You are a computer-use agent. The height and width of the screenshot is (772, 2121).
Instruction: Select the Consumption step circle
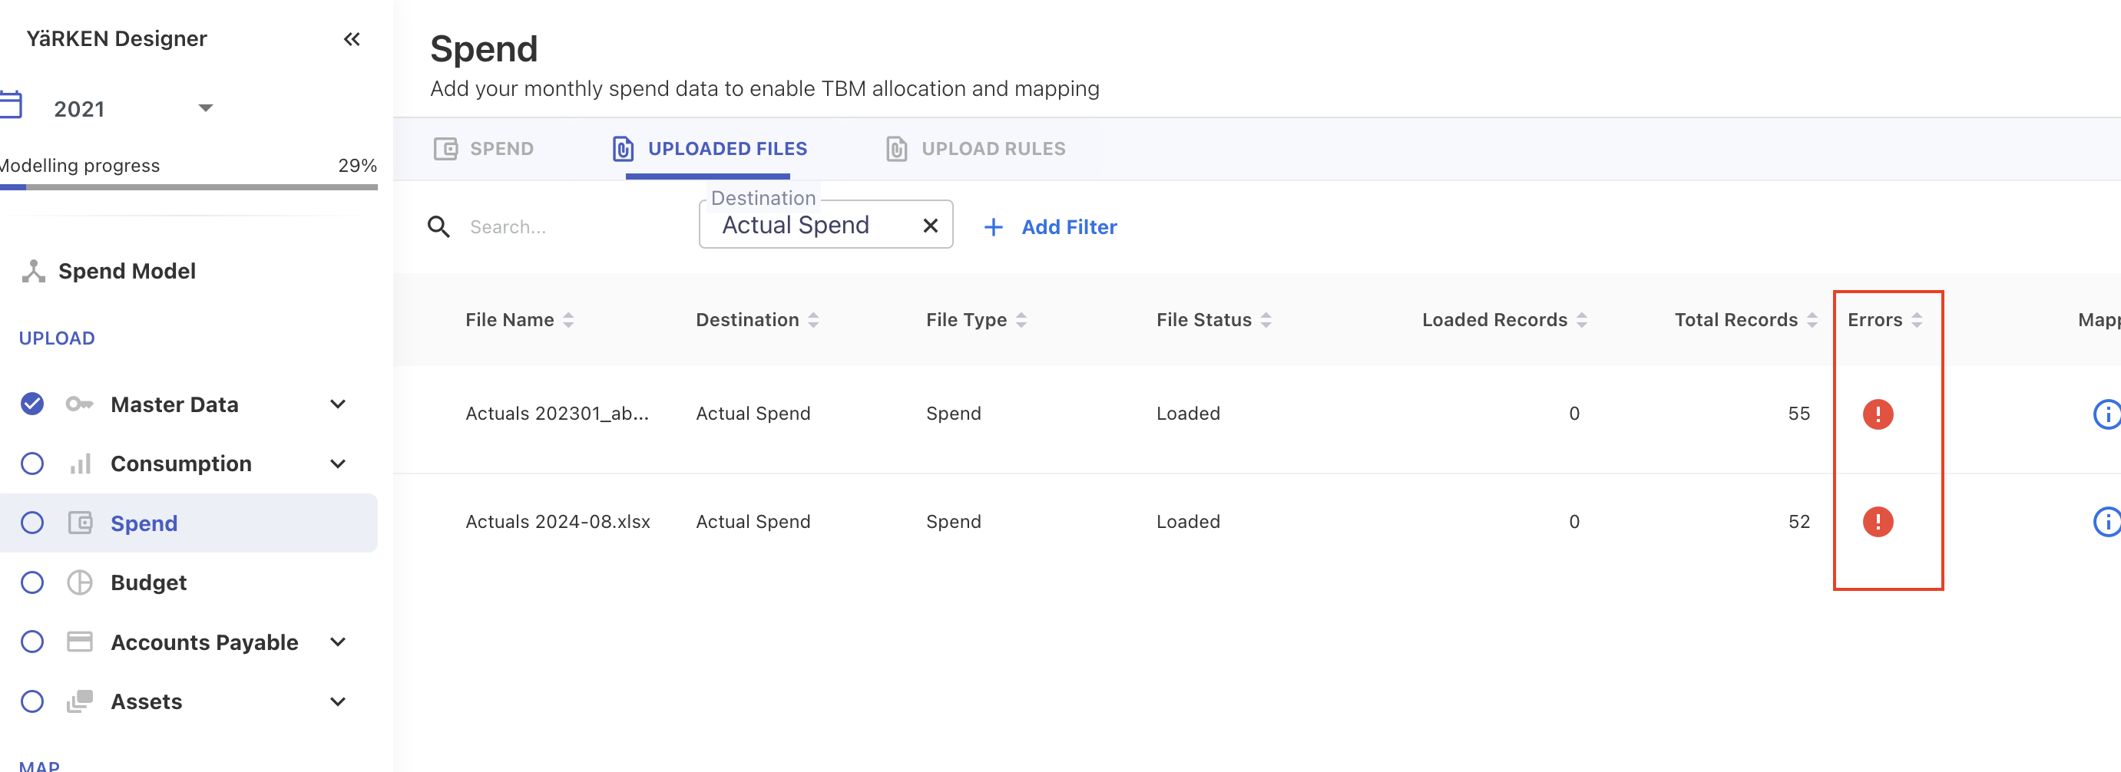[x=32, y=464]
